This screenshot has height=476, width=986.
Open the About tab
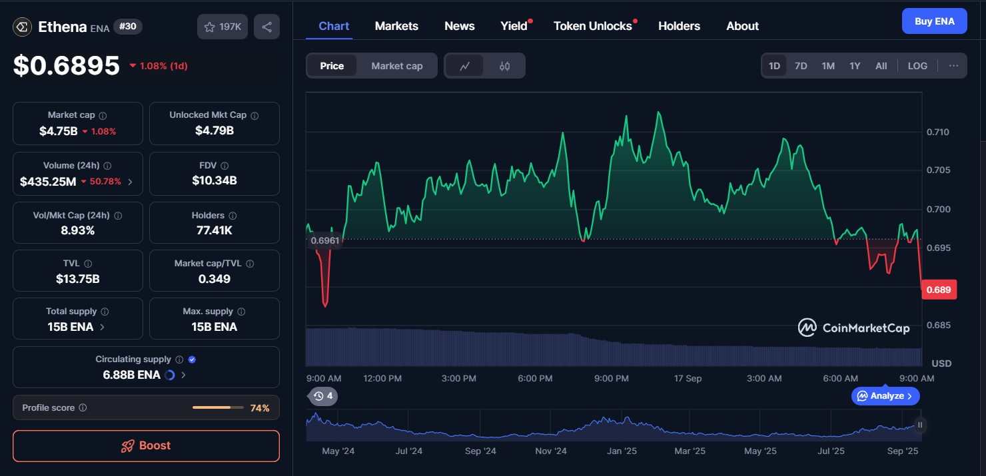coord(742,26)
